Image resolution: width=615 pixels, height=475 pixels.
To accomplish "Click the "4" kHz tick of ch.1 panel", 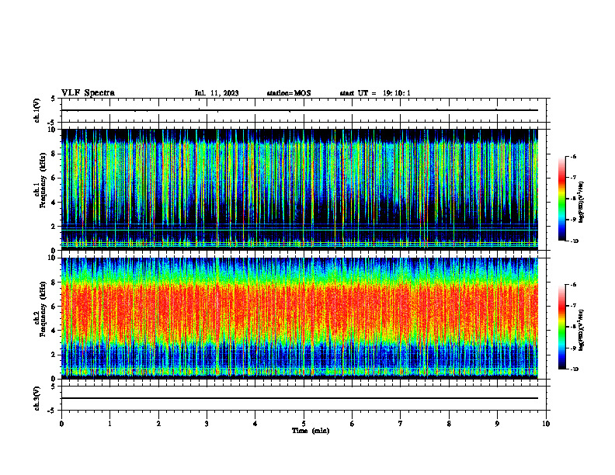I will (54, 203).
